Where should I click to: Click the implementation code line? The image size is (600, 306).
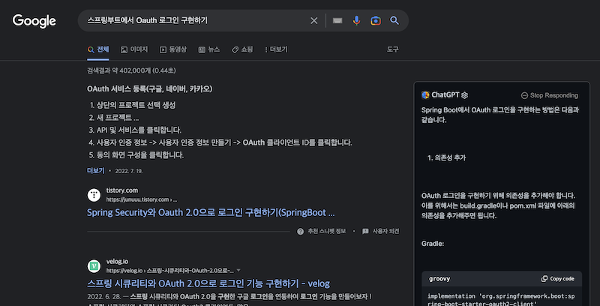[x=501, y=300]
